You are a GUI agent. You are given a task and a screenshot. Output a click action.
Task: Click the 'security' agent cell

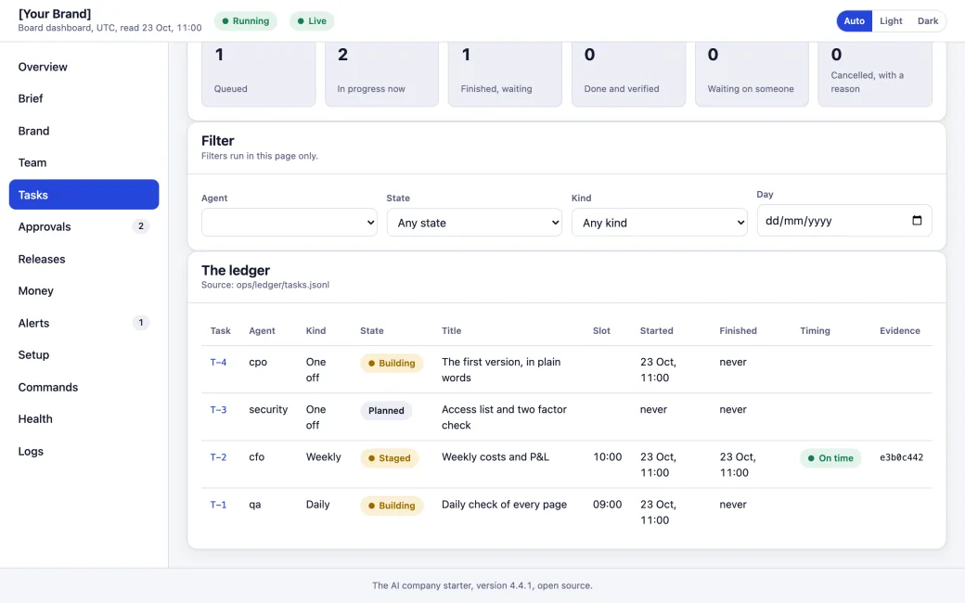pos(268,409)
